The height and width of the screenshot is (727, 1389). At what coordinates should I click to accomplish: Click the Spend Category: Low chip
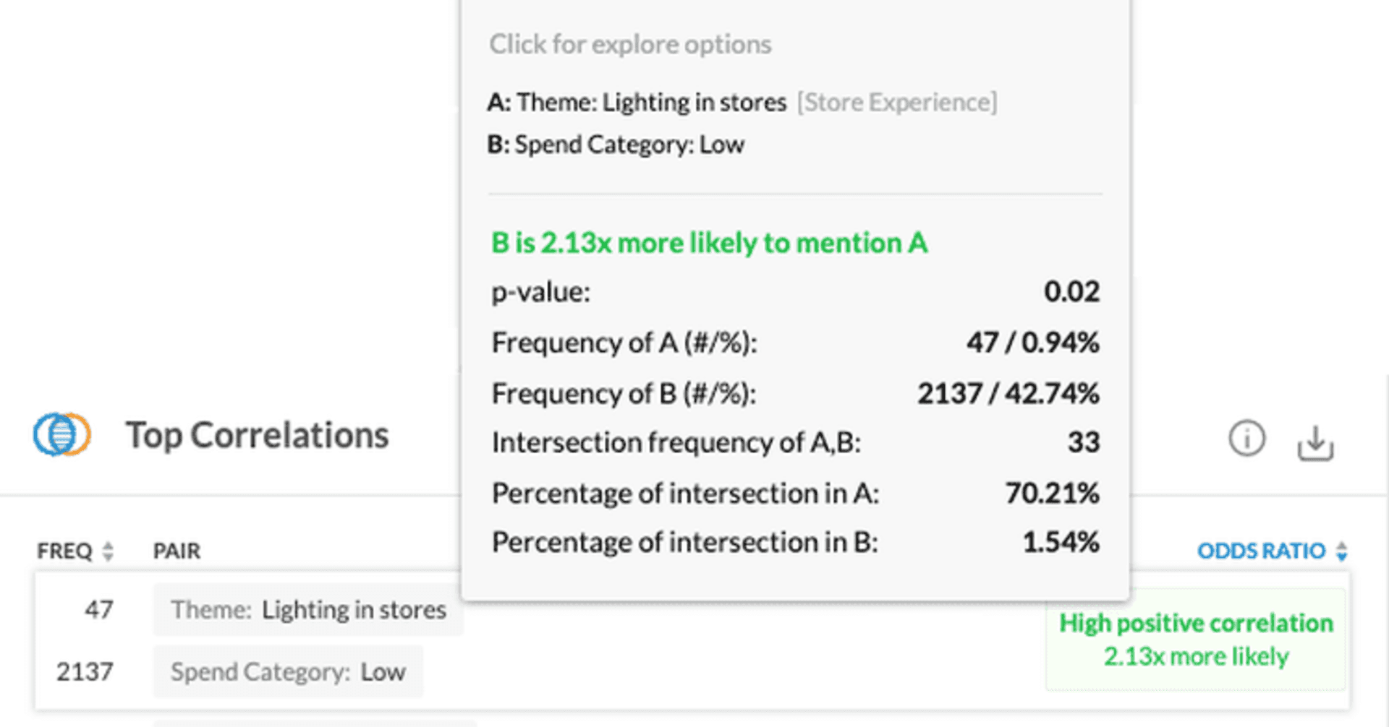[x=287, y=671]
